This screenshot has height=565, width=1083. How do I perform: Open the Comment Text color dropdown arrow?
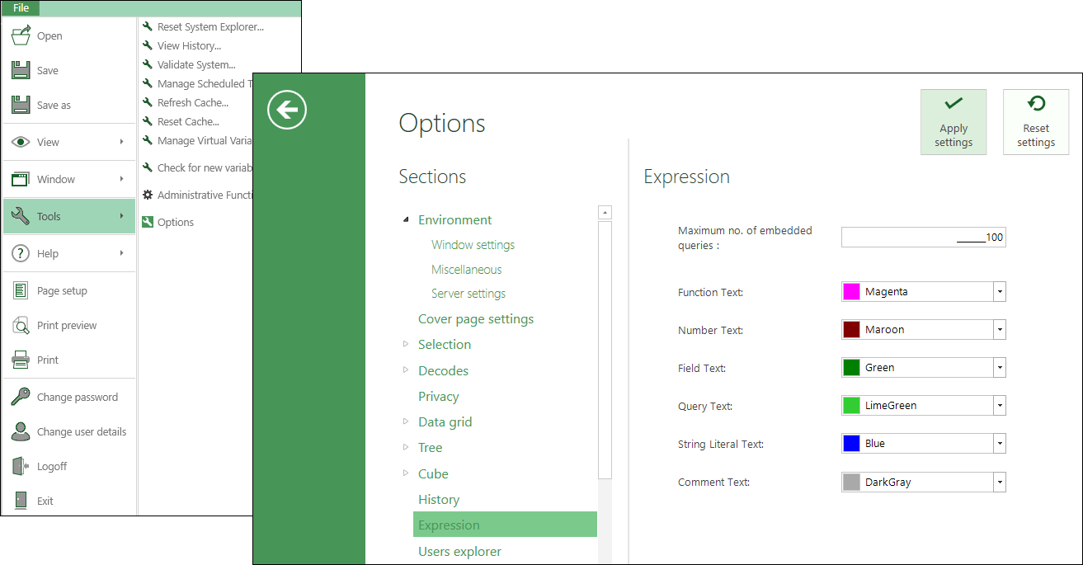click(x=999, y=483)
